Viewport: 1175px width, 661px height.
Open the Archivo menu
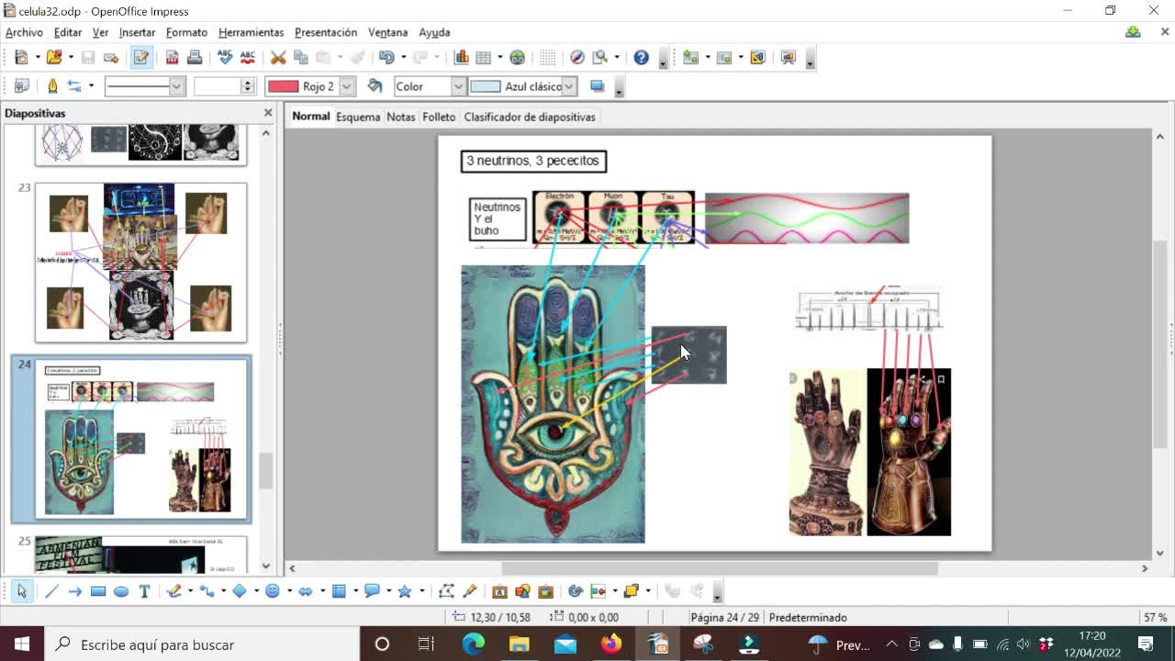24,32
